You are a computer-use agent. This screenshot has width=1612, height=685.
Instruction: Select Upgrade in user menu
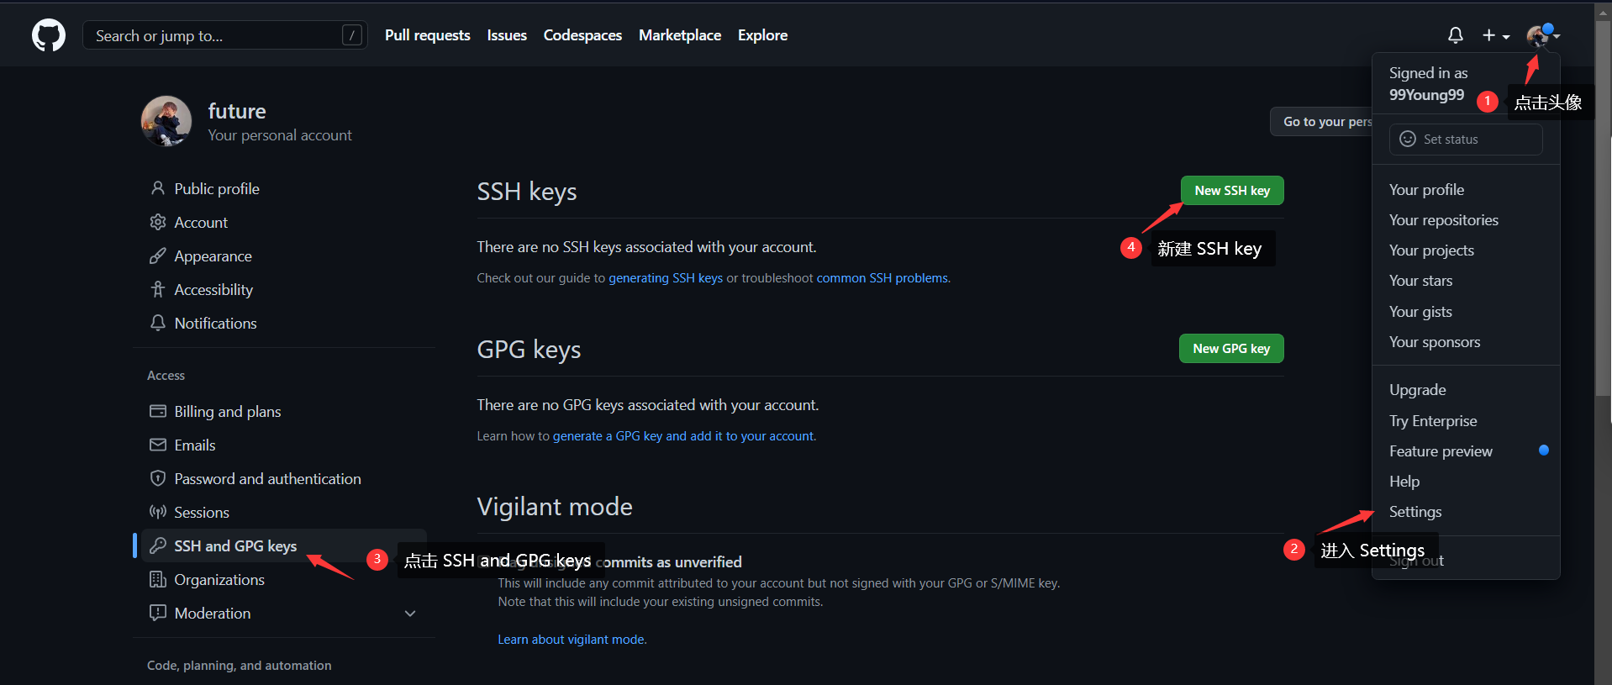click(x=1418, y=390)
